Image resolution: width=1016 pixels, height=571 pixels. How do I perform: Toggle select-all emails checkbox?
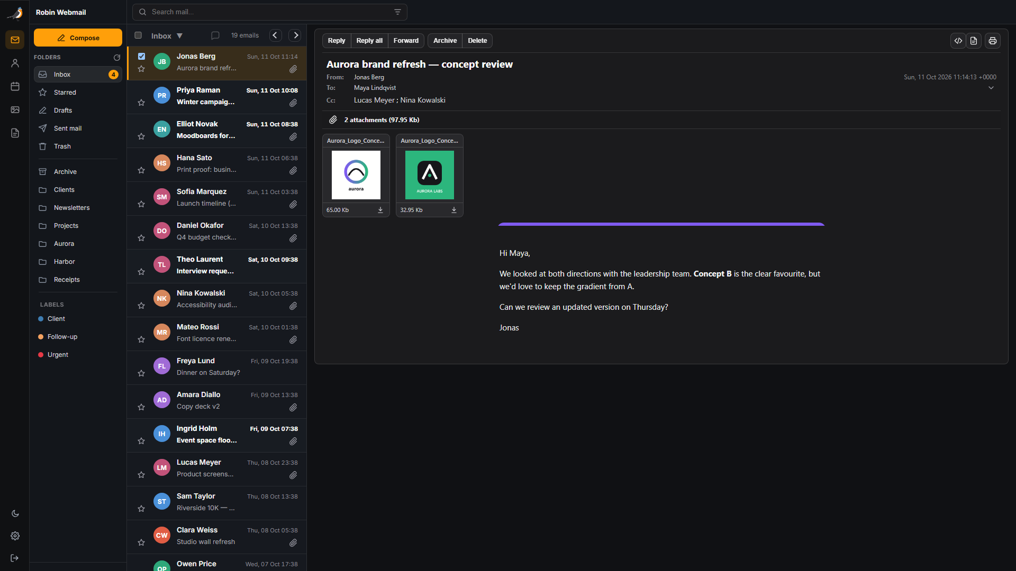[138, 35]
